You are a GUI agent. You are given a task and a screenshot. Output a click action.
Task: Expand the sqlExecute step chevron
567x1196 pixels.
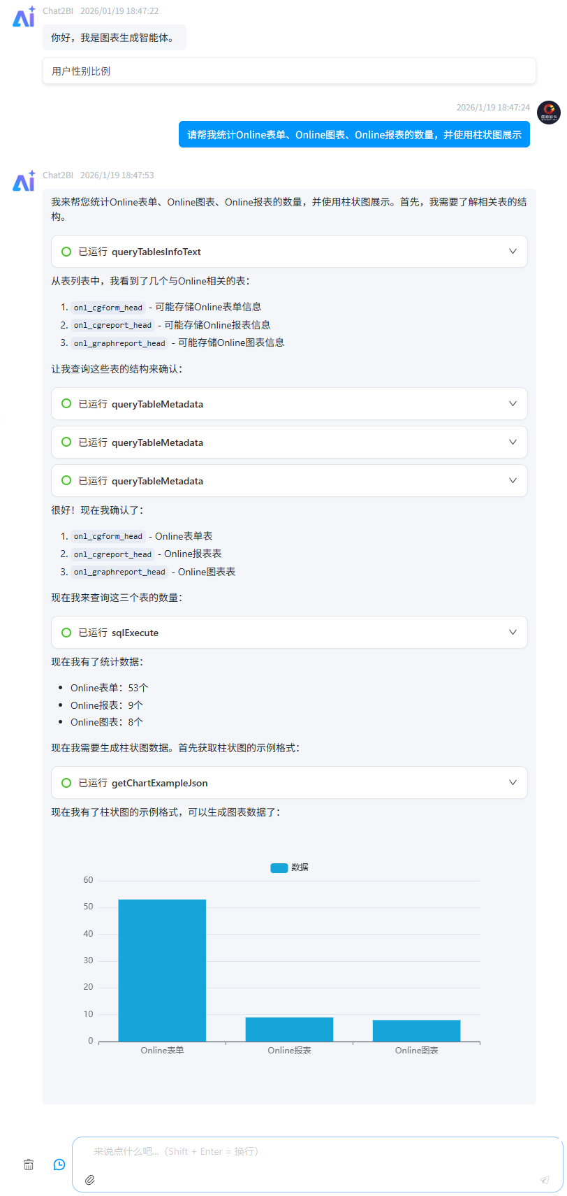pyautogui.click(x=513, y=633)
